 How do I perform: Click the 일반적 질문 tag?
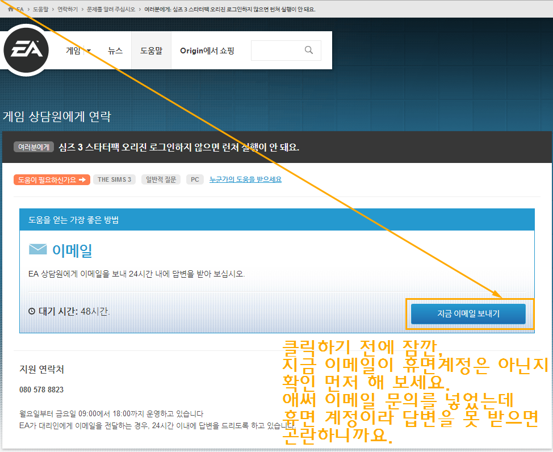[161, 179]
